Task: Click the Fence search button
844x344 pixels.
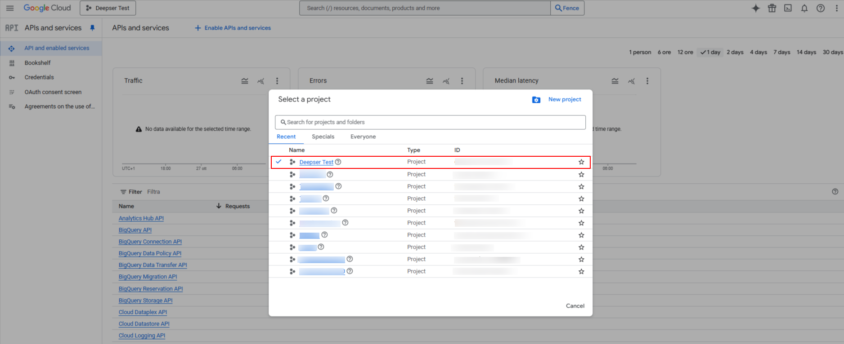Action: 567,8
